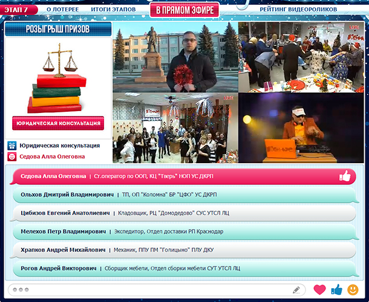
Task: Click the scales and books prize image
Action: click(x=58, y=79)
